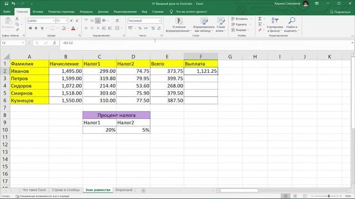Click the Поделиться share button
The height and width of the screenshot is (199, 355).
[x=340, y=12]
